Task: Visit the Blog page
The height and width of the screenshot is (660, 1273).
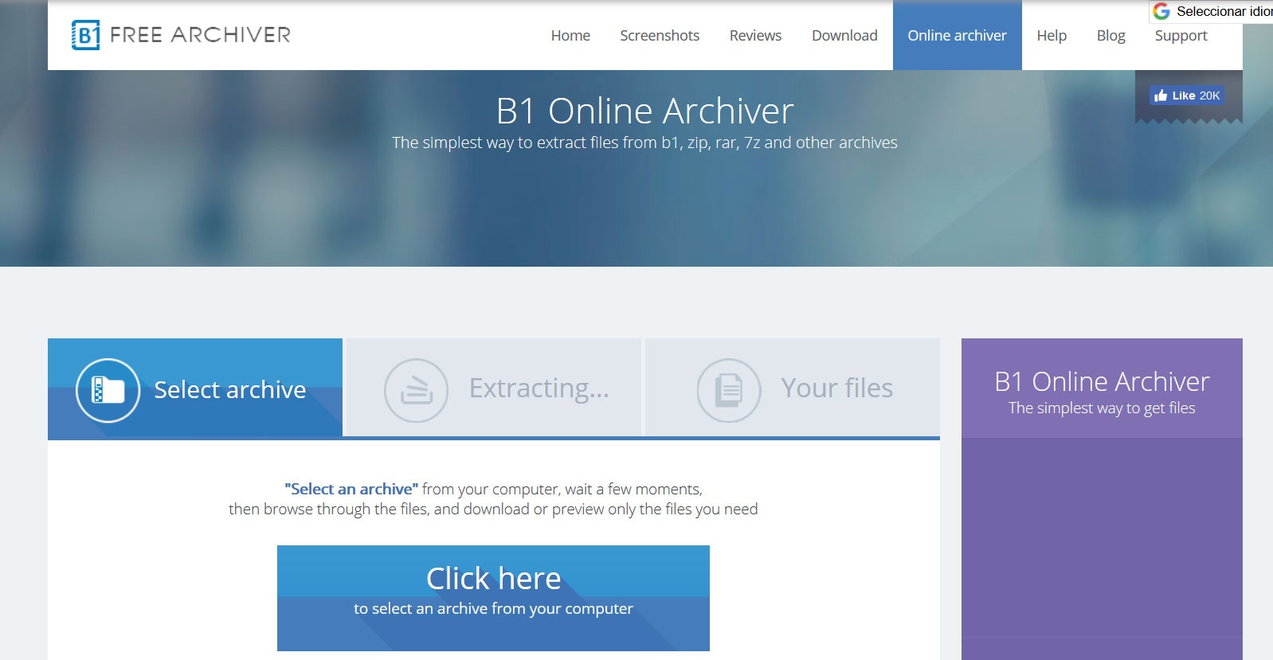Action: (1110, 35)
